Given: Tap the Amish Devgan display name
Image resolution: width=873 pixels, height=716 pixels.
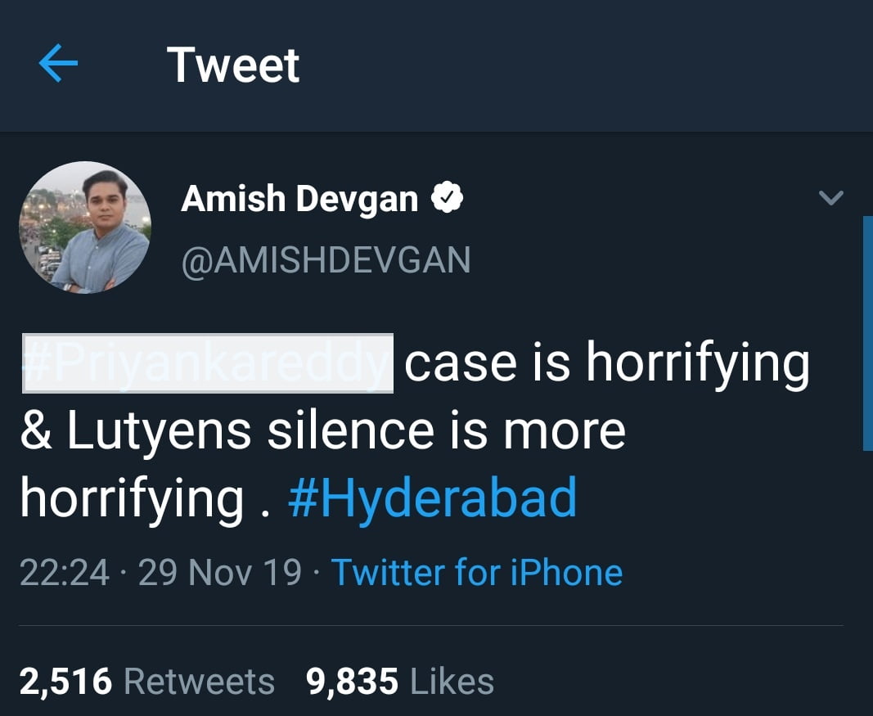Looking at the screenshot, I should pyautogui.click(x=299, y=198).
